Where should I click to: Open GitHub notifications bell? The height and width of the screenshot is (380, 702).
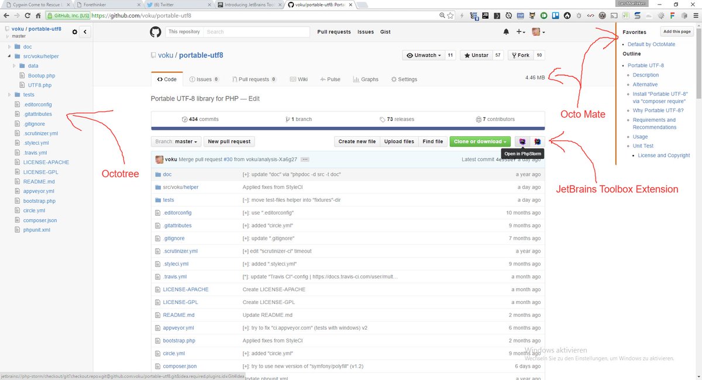[x=506, y=32]
